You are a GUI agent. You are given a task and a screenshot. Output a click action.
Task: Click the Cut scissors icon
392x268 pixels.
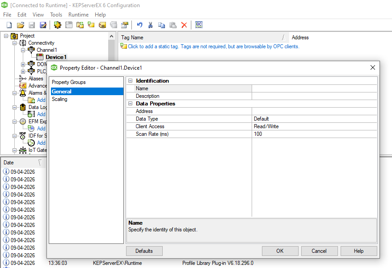click(x=151, y=25)
